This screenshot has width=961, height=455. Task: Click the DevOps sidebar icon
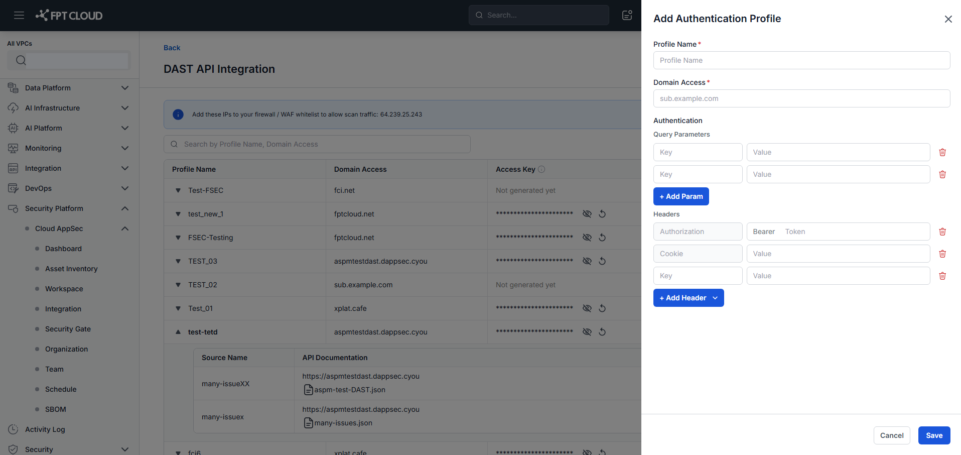point(13,188)
